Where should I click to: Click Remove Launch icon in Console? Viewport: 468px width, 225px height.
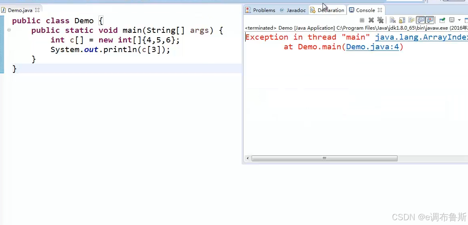click(371, 20)
